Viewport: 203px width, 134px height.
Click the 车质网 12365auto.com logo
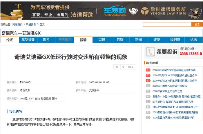(x=115, y=11)
